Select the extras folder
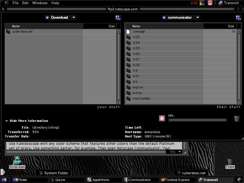The image size is (244, 183). pos(181,93)
